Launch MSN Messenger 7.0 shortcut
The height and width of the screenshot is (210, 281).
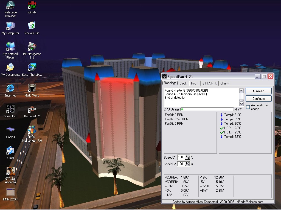click(x=32, y=130)
